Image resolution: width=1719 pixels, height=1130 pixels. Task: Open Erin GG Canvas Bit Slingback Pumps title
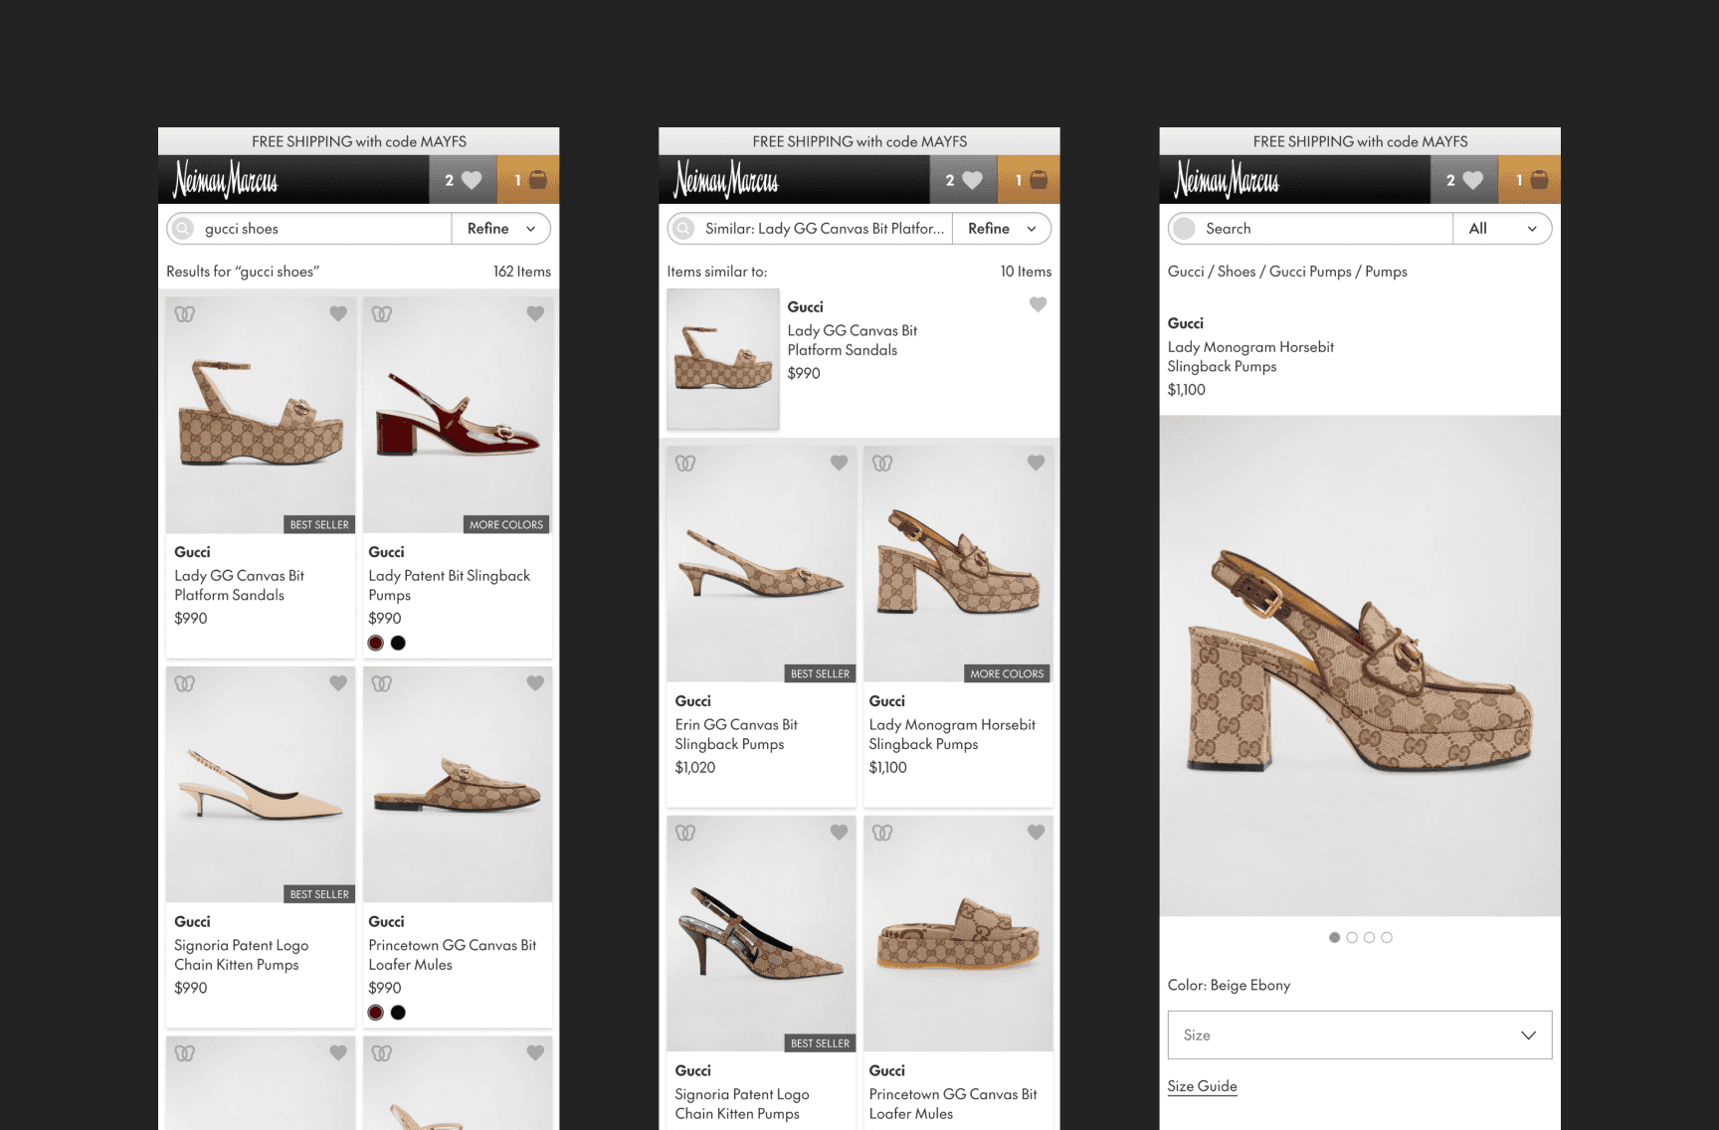(x=736, y=734)
